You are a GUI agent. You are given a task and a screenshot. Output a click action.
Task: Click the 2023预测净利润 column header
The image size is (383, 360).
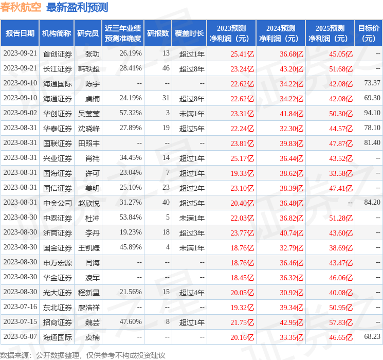pyautogui.click(x=231, y=33)
